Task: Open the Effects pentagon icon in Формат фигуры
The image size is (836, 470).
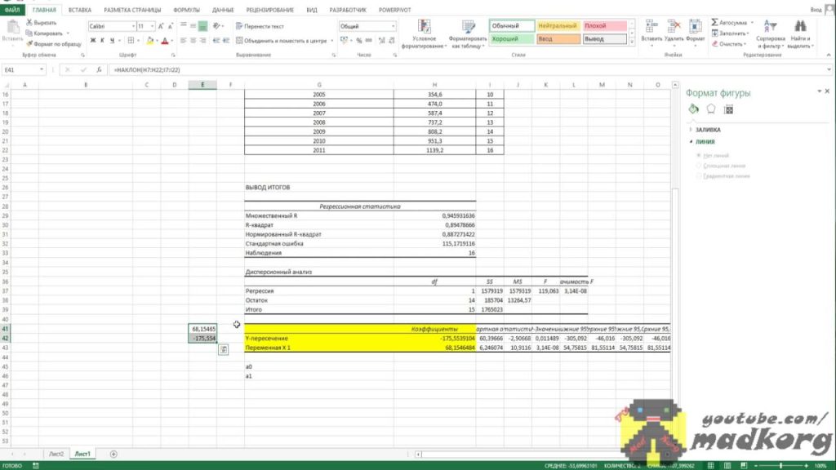Action: [x=711, y=109]
